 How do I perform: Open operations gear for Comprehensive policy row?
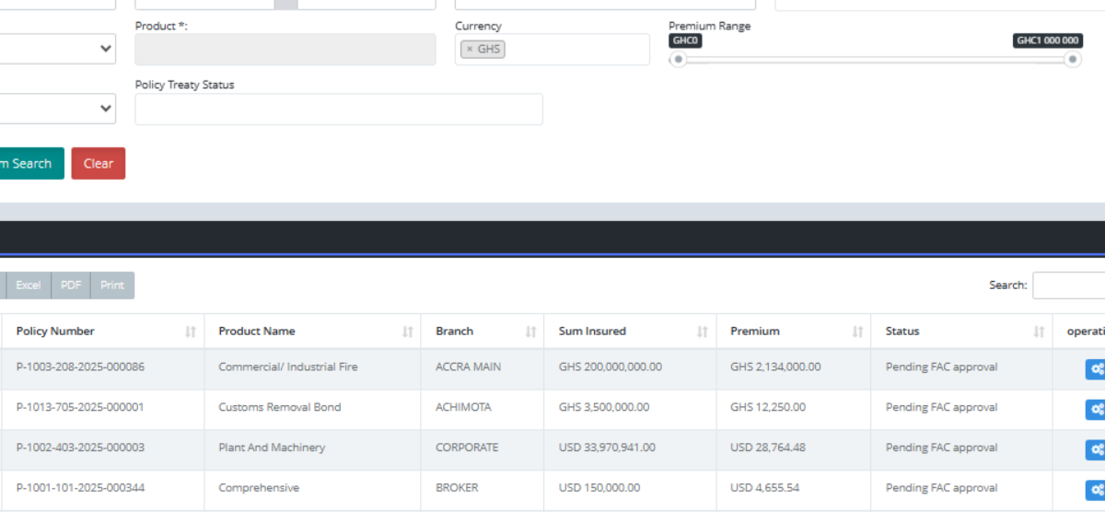(x=1096, y=489)
